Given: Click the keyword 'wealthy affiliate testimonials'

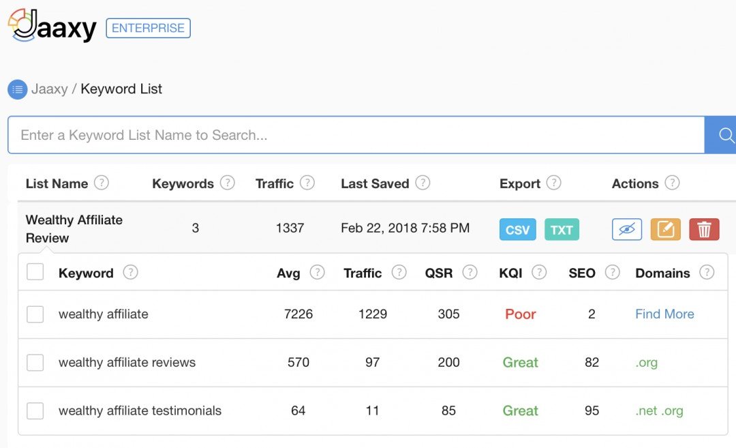Looking at the screenshot, I should (140, 410).
